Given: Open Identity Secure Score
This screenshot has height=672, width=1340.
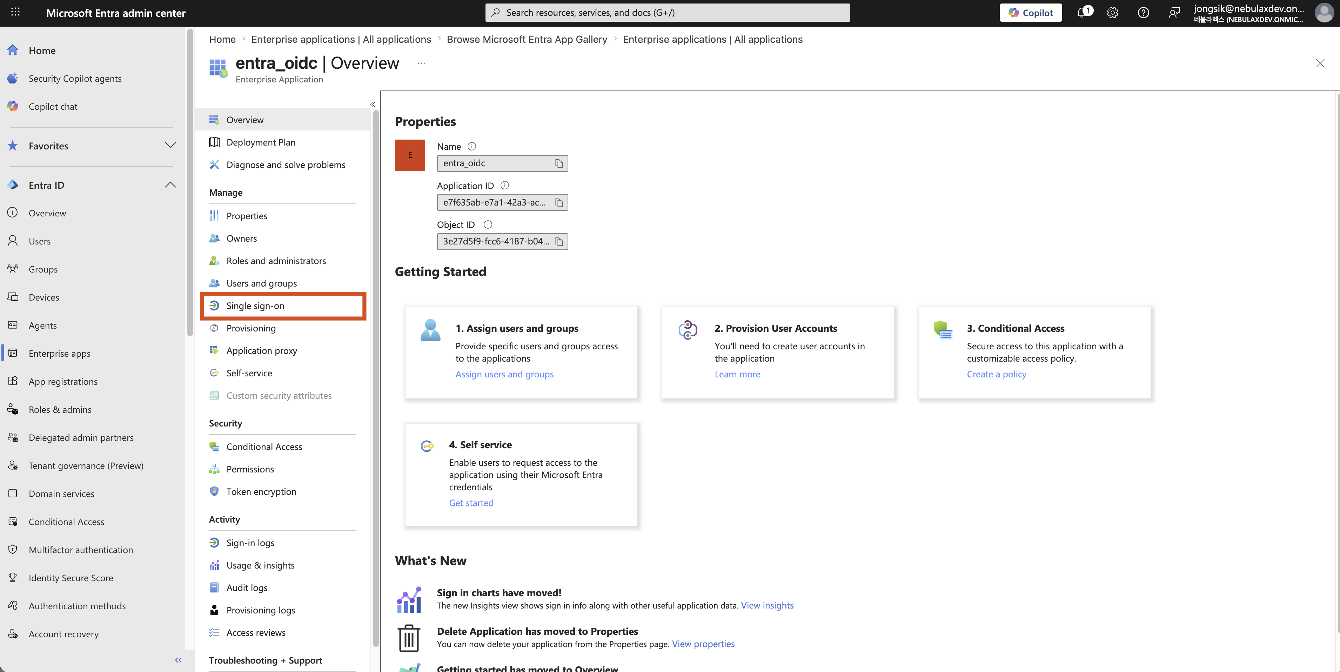Looking at the screenshot, I should (71, 578).
